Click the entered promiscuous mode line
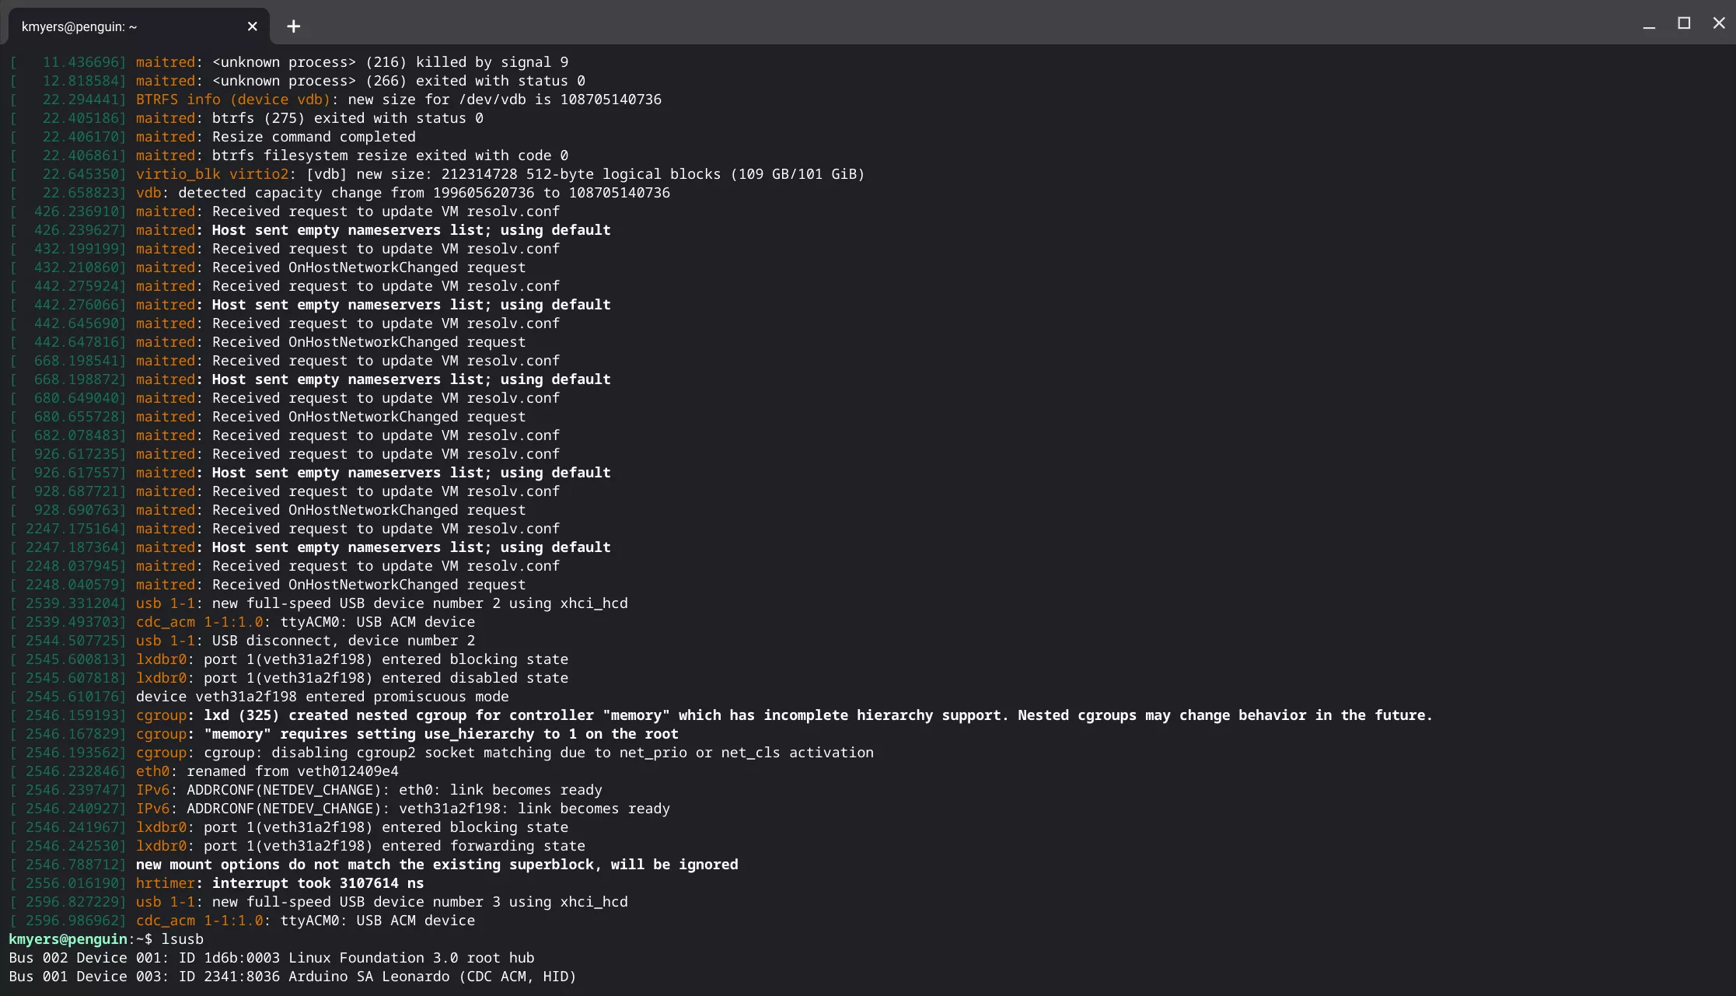The image size is (1736, 996). [322, 697]
